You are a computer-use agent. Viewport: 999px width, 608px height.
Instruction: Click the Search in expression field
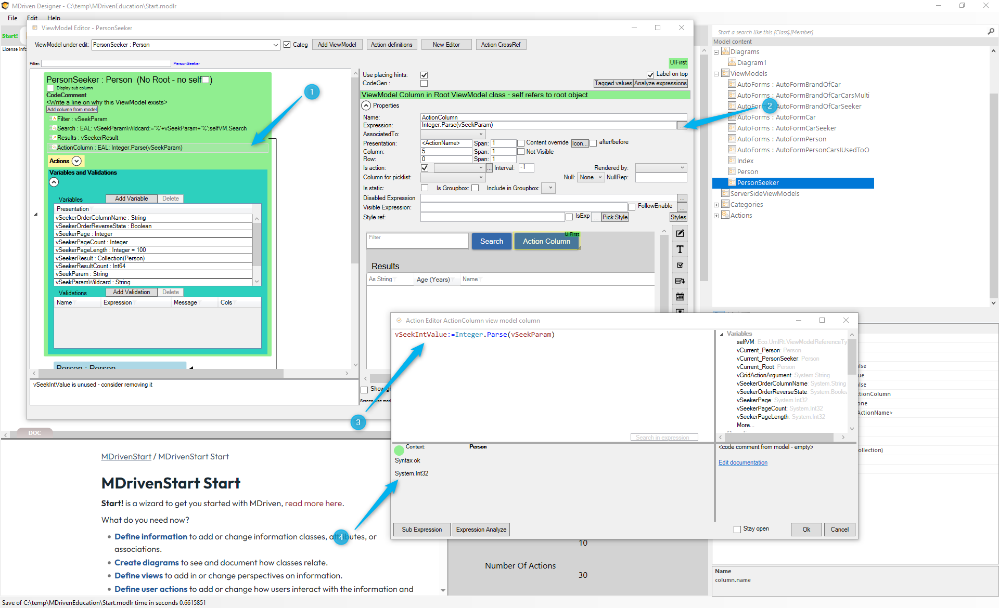663,437
